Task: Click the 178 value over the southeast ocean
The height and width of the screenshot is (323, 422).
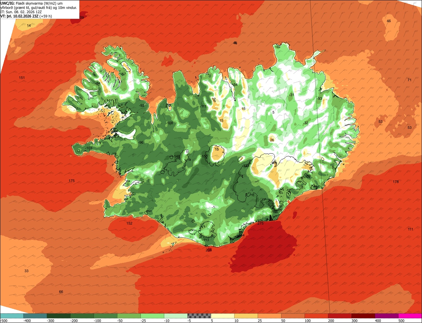Action: [x=396, y=182]
